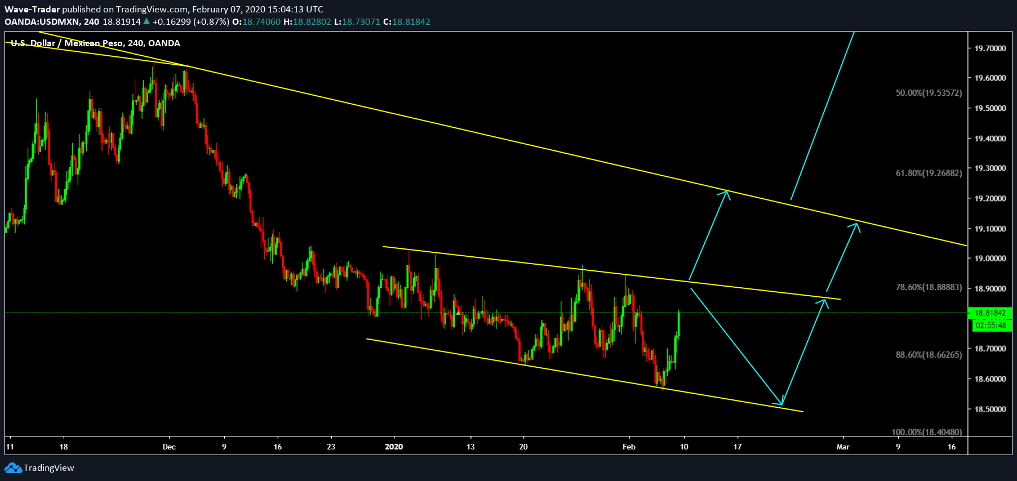
Task: Click the countdown timer 02:55:48
Action: click(x=991, y=326)
